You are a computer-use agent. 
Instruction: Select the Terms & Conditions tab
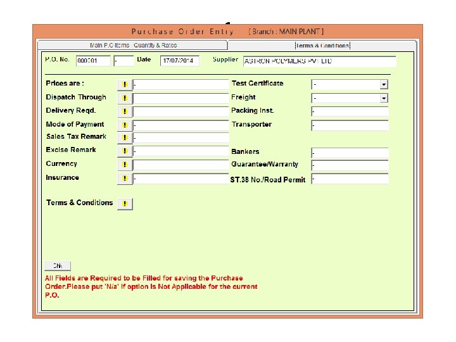[322, 46]
